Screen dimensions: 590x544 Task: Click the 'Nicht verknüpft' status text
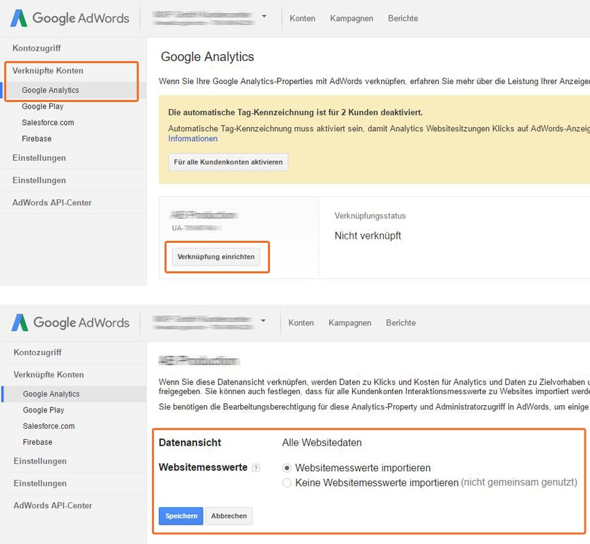(x=368, y=236)
